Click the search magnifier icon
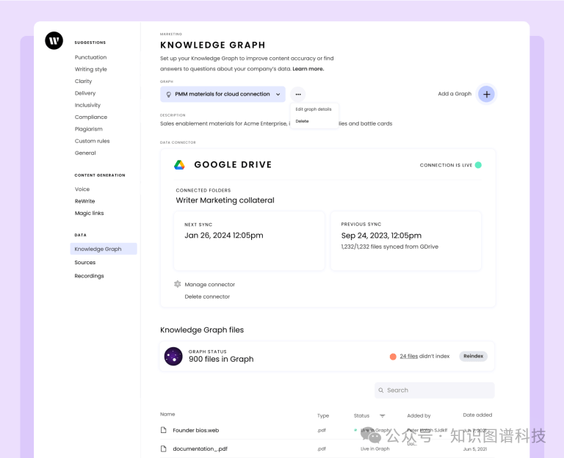This screenshot has width=564, height=458. point(381,390)
